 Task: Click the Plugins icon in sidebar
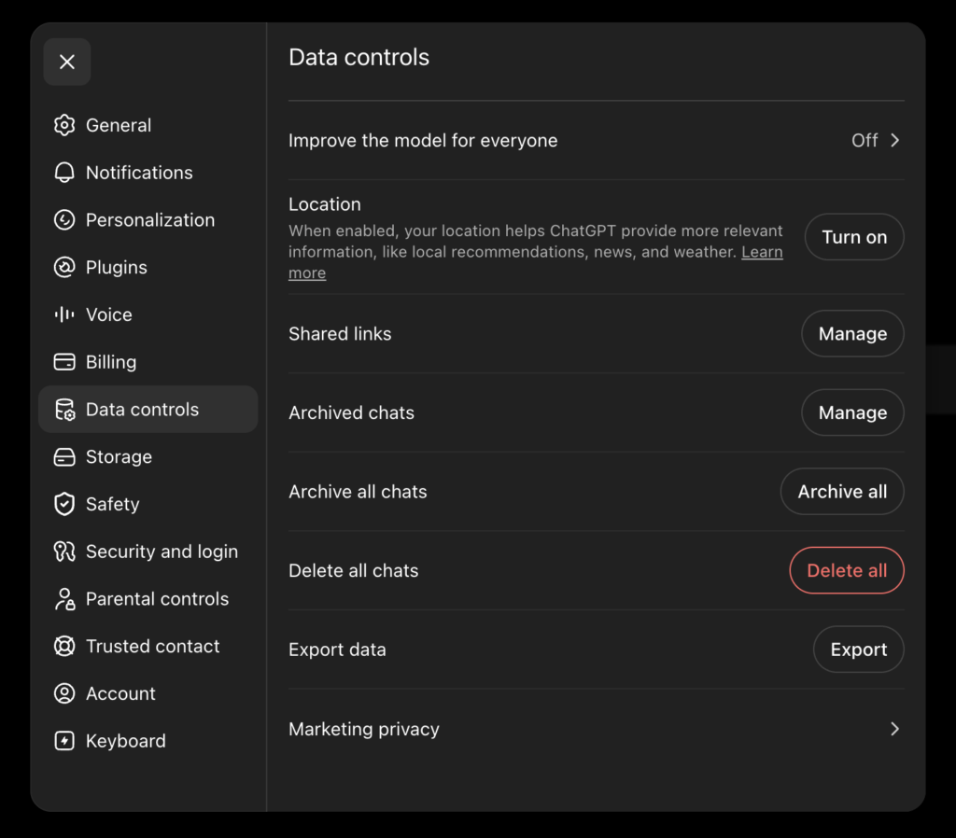click(64, 267)
